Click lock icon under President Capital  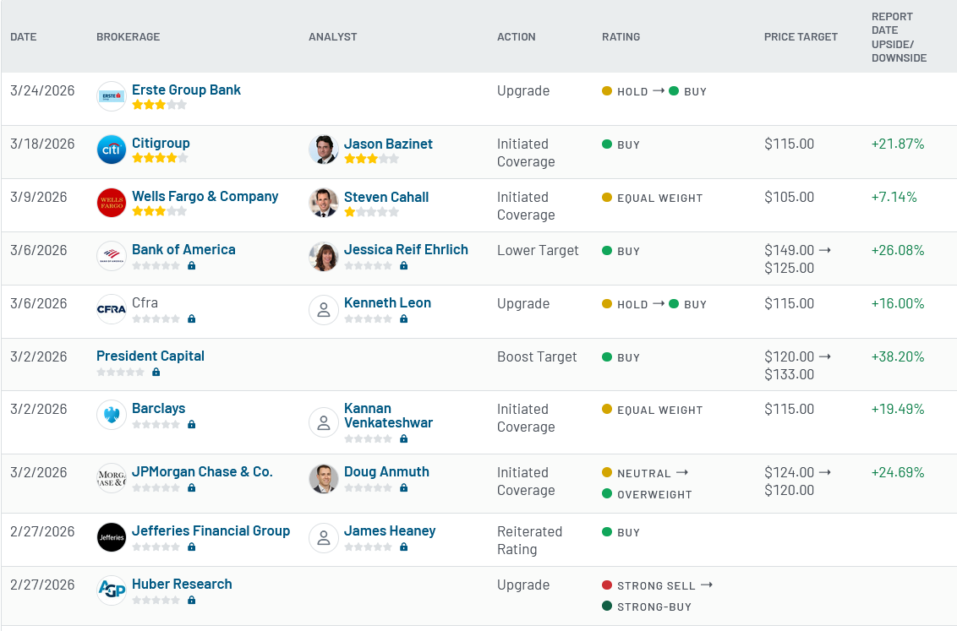click(x=156, y=372)
